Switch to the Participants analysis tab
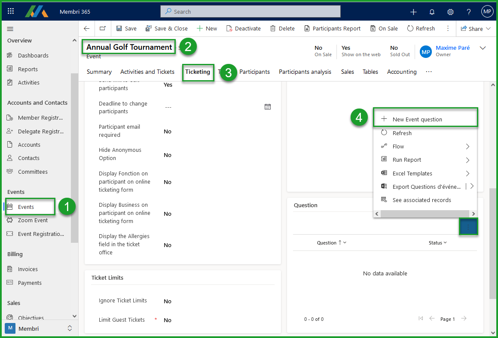Image resolution: width=498 pixels, height=338 pixels. pos(305,72)
